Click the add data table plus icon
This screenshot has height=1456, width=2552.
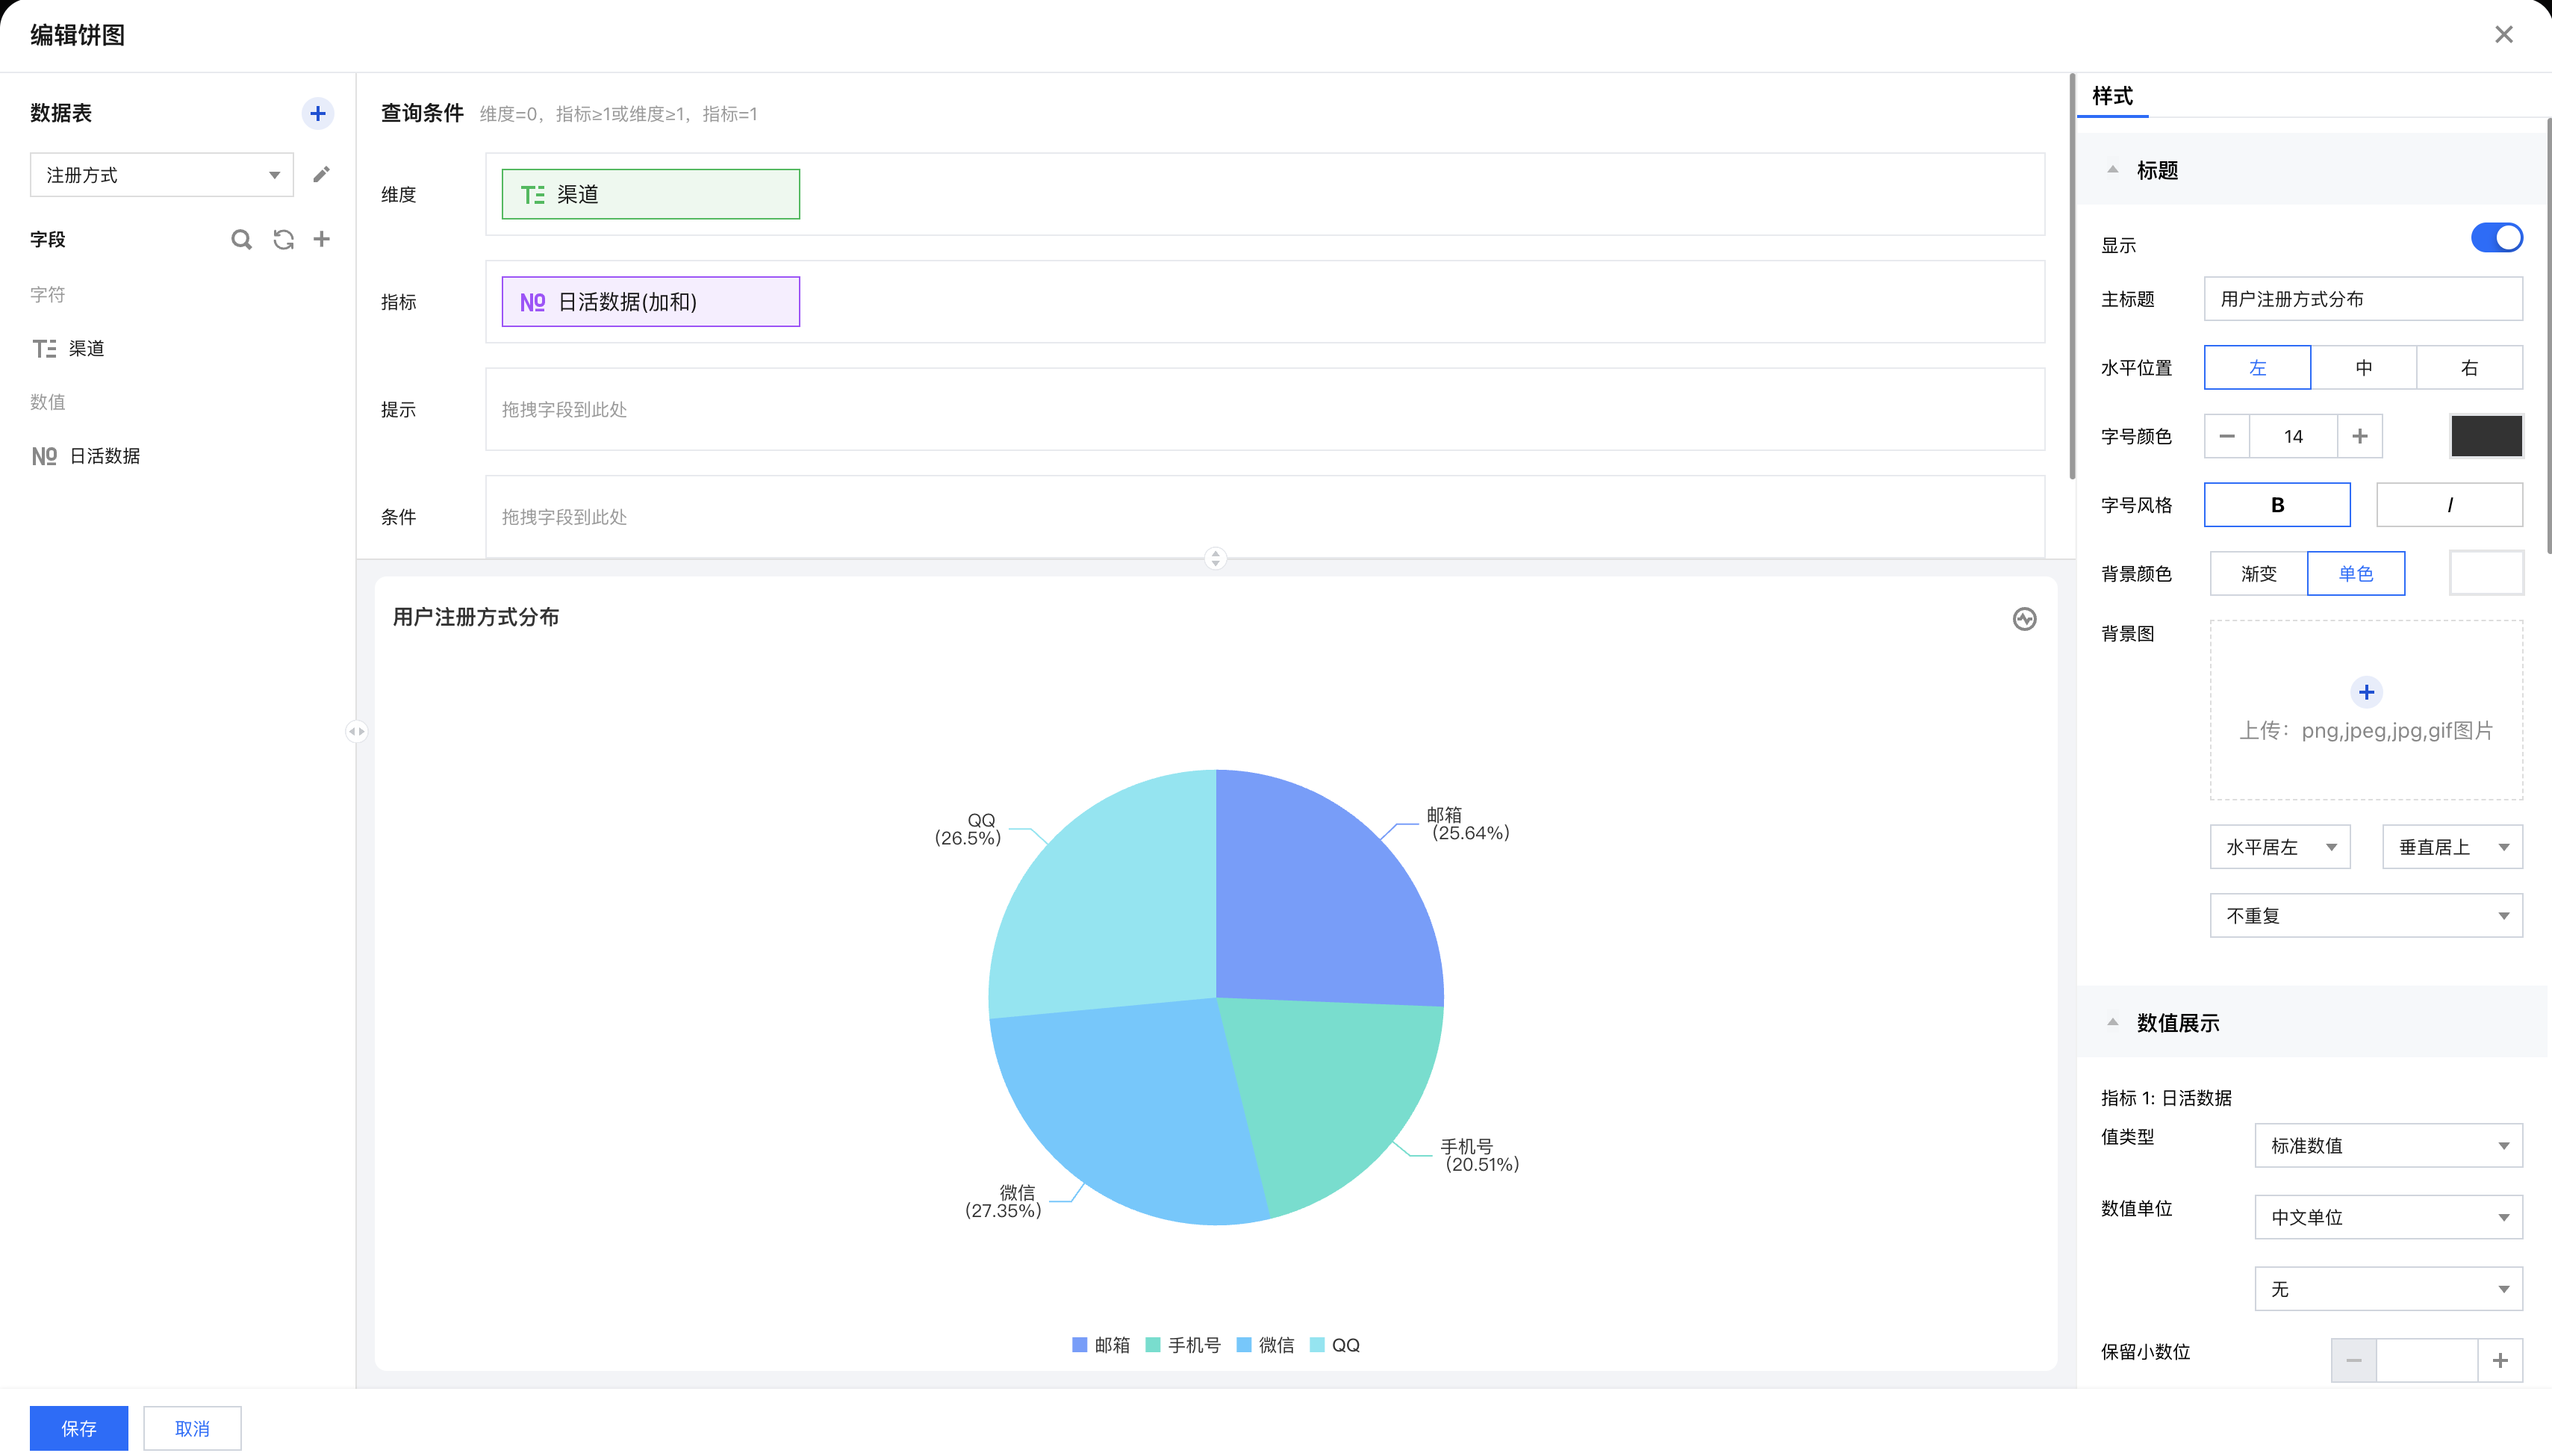[x=317, y=113]
